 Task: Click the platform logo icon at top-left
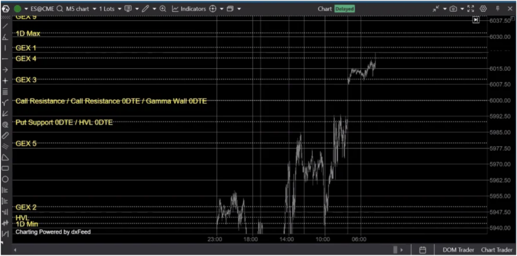tap(5, 9)
